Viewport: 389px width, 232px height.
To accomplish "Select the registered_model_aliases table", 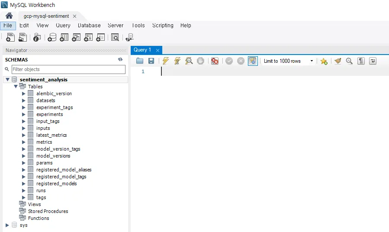I will click(64, 170).
